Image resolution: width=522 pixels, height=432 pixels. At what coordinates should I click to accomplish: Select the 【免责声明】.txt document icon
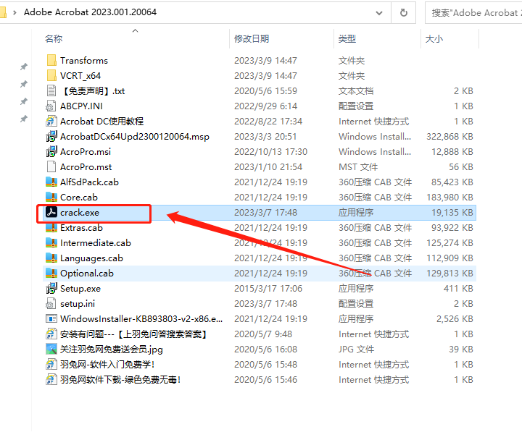pos(51,91)
